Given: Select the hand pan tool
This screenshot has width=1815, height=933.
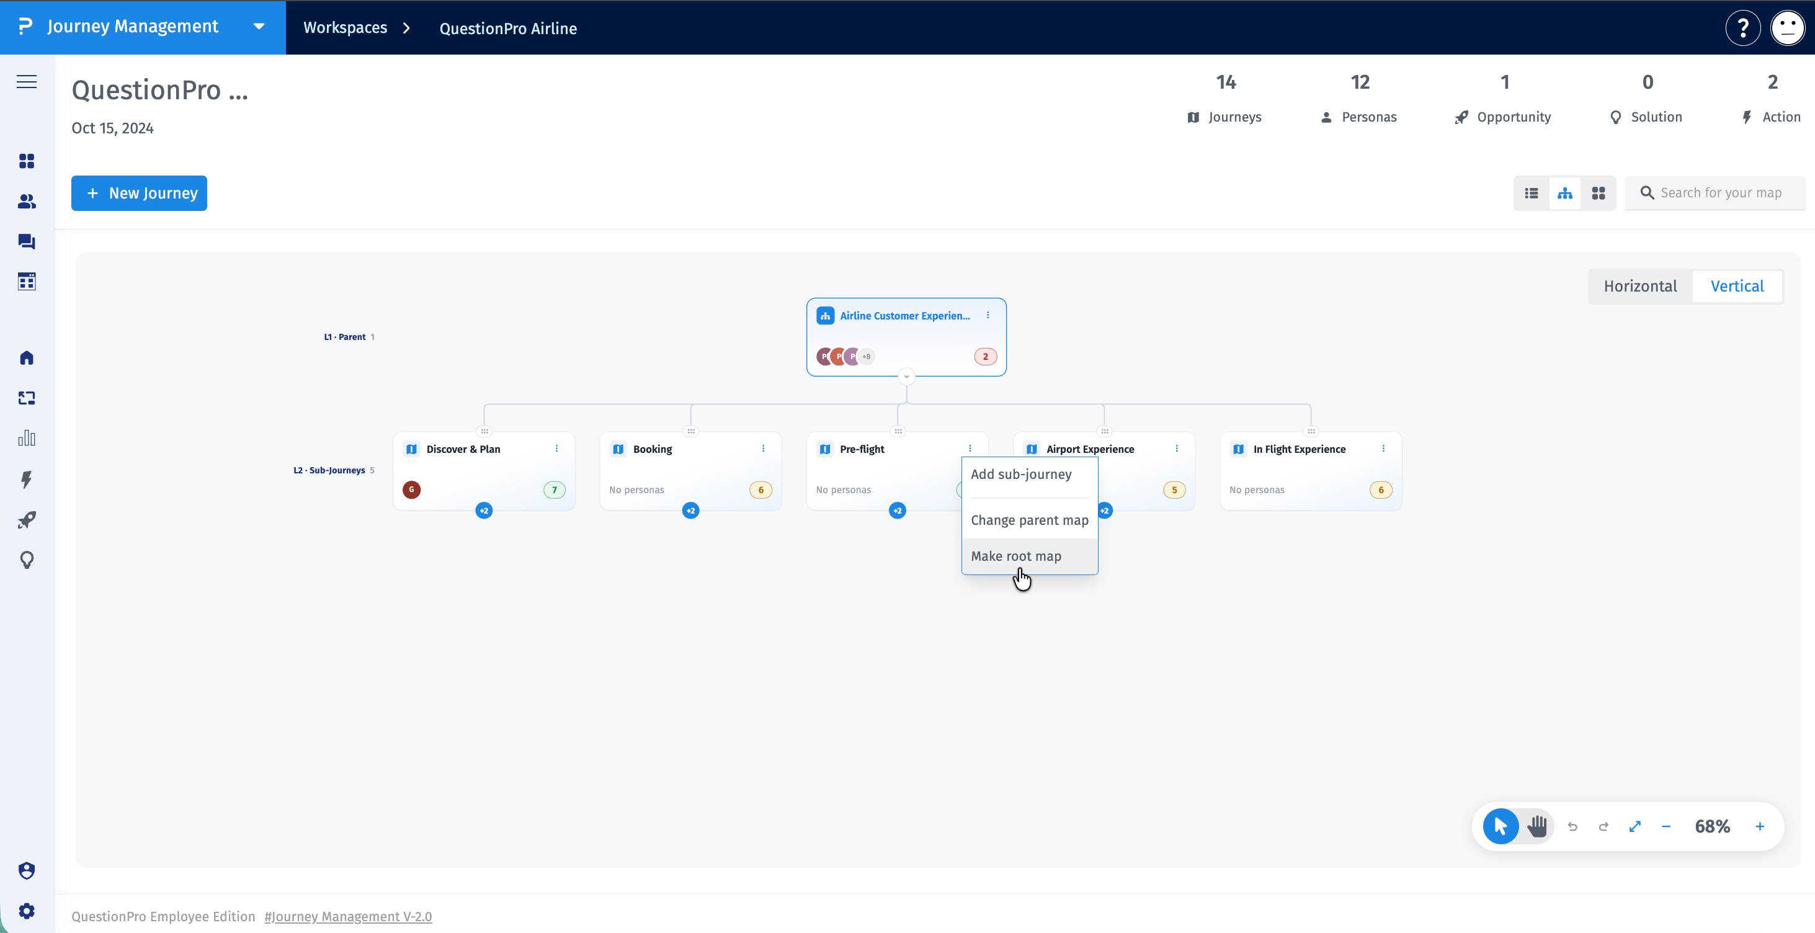Looking at the screenshot, I should point(1536,826).
